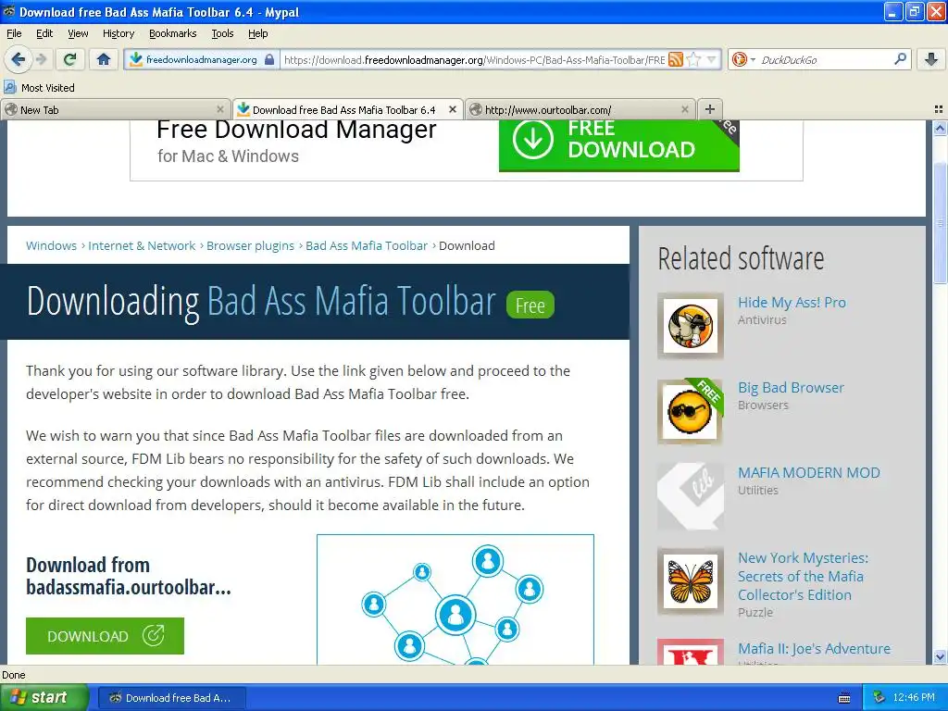The height and width of the screenshot is (711, 948).
Task: Select the Download free Bad A... taskbar button
Action: (x=171, y=698)
